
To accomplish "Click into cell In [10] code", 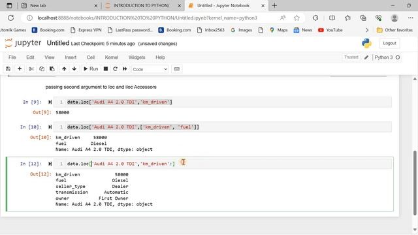I will point(222,127).
